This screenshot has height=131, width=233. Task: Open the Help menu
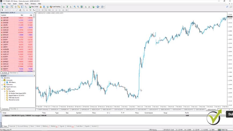tap(39, 4)
